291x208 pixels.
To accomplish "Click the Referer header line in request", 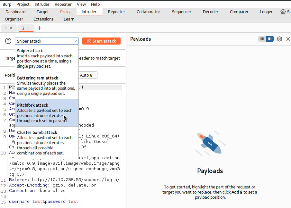I will point(64,180).
